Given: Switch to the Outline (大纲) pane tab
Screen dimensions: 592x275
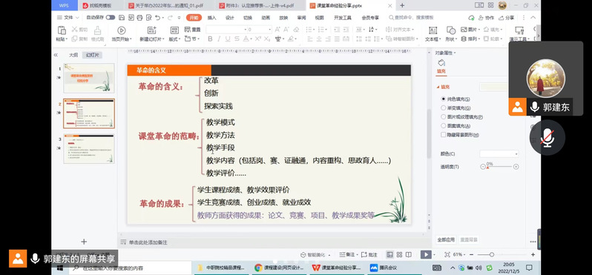Looking at the screenshot, I should click(x=73, y=55).
